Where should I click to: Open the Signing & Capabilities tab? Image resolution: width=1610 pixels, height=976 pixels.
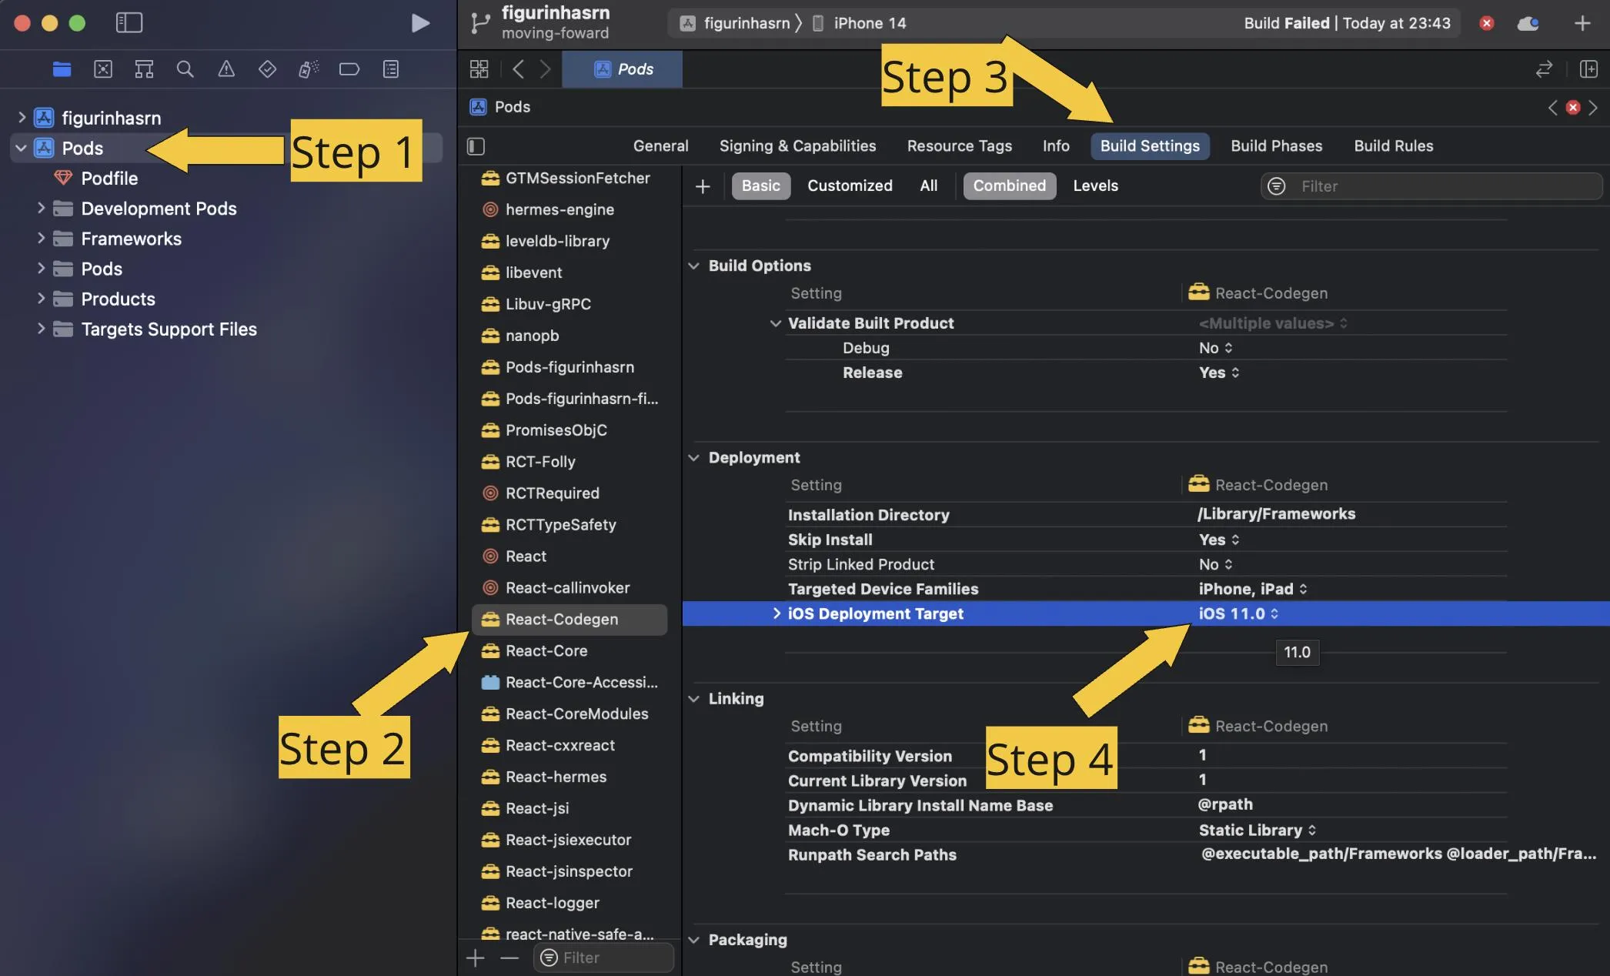pos(797,145)
